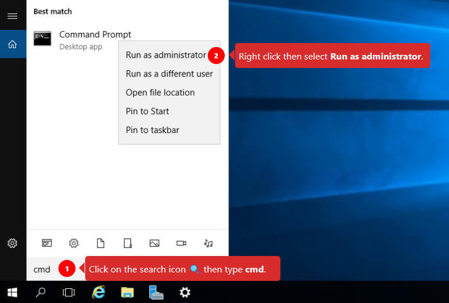Image resolution: width=449 pixels, height=303 pixels.
Task: Filter search results by Documents
Action: (100, 243)
